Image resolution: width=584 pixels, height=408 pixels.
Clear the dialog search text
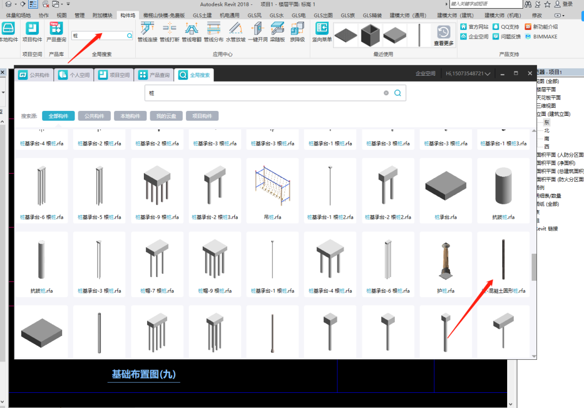point(386,93)
